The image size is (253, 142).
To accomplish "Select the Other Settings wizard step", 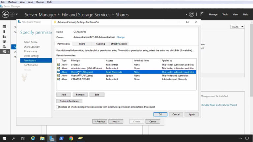I will 32,56.
